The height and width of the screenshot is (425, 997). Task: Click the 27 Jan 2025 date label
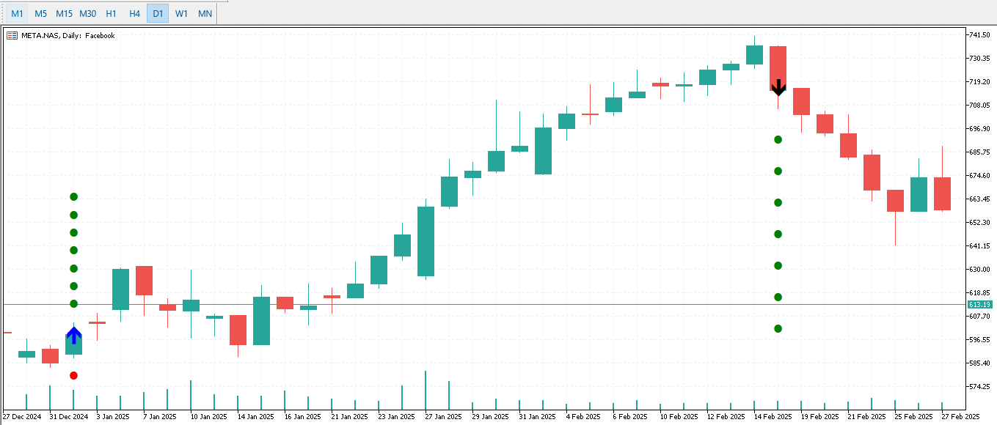tap(443, 417)
